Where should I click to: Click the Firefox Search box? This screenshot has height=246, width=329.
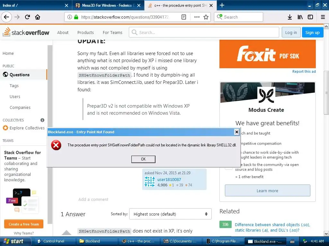[x=239, y=17]
